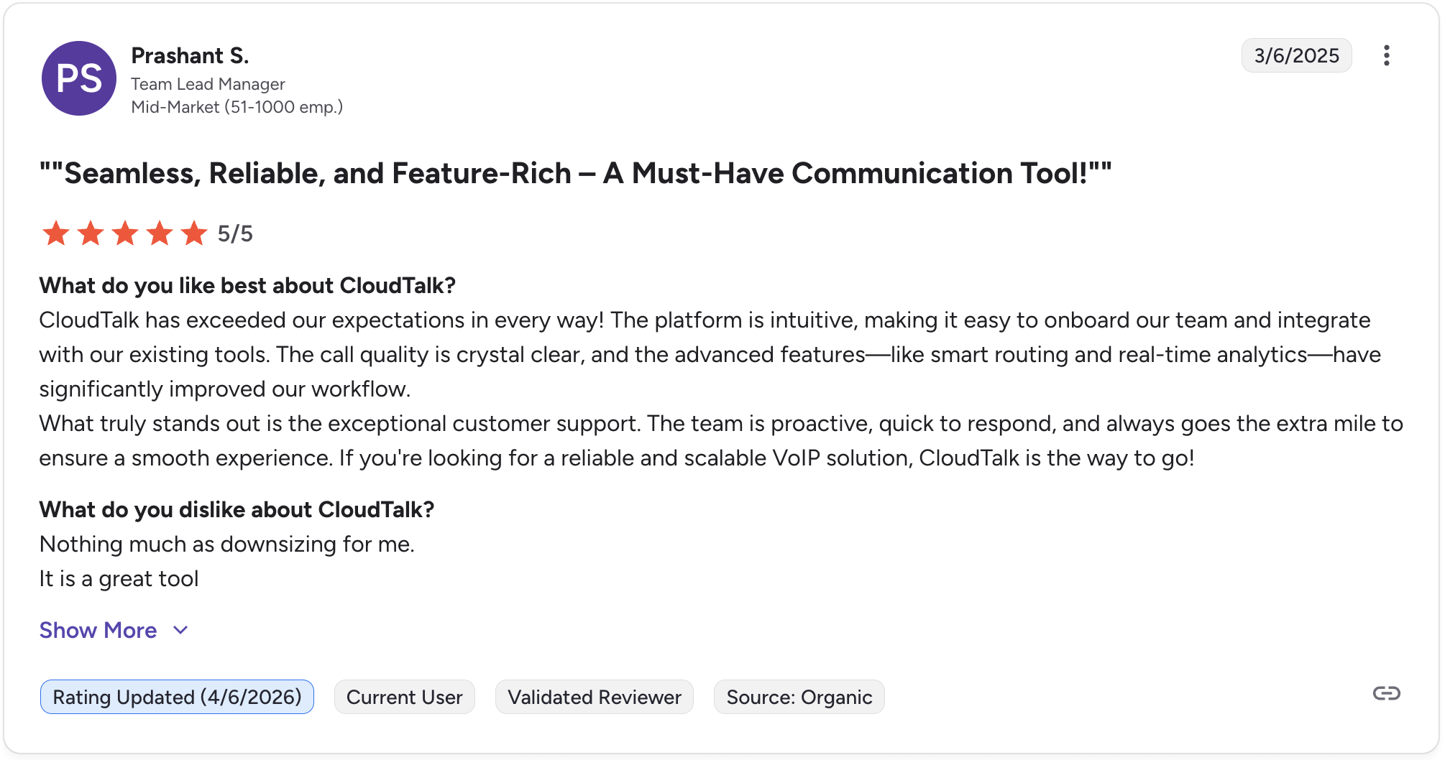This screenshot has height=760, width=1445.
Task: Click the Team Lead Manager job title
Action: [x=208, y=84]
